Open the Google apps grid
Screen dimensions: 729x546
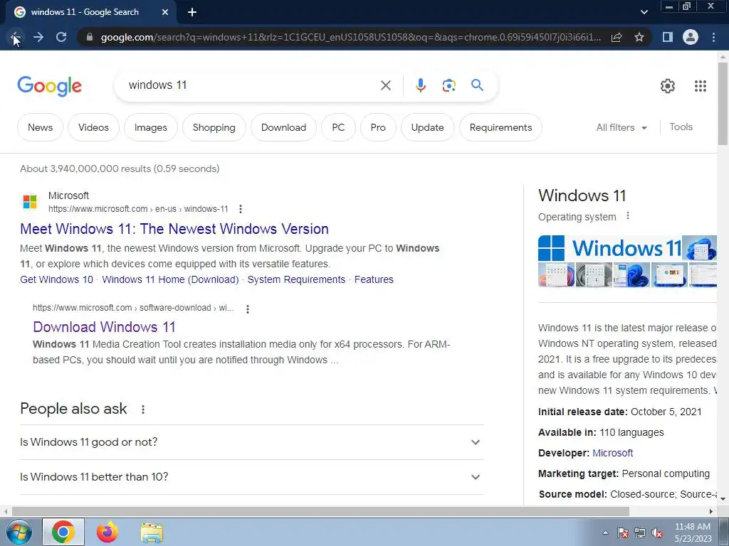(701, 86)
